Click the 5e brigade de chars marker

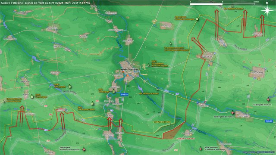click(268, 99)
